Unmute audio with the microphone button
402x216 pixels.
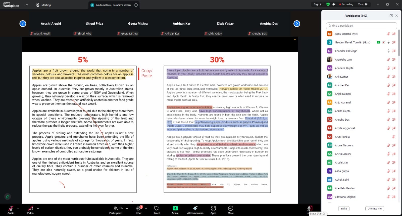11,210
